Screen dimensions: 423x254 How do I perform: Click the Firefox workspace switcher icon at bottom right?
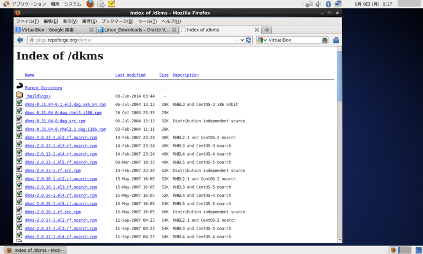pos(394,250)
